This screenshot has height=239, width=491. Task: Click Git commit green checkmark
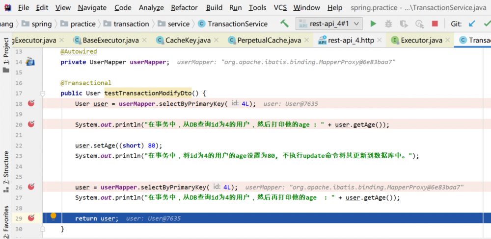[487, 24]
